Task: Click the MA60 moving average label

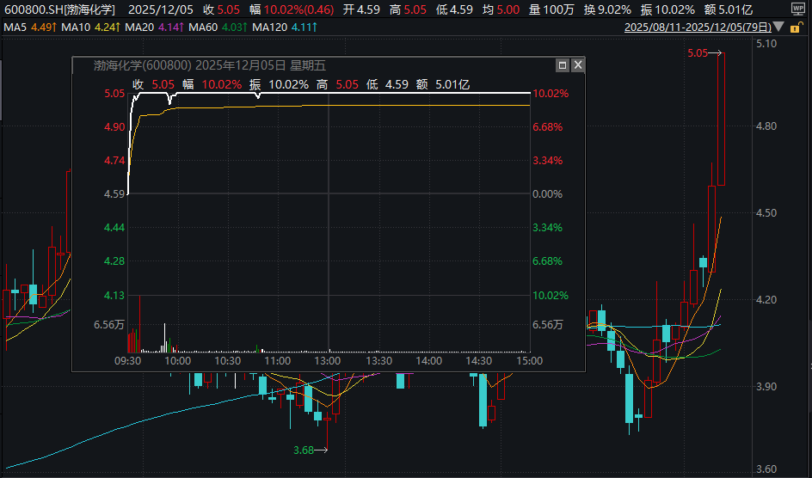Action: [x=202, y=28]
